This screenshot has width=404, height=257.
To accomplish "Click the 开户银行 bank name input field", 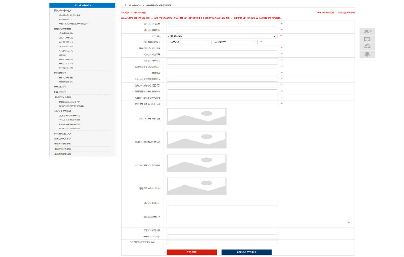I will tap(222, 231).
